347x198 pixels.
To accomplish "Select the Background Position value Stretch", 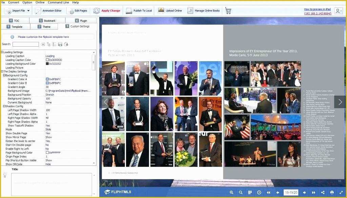I will coord(50,95).
